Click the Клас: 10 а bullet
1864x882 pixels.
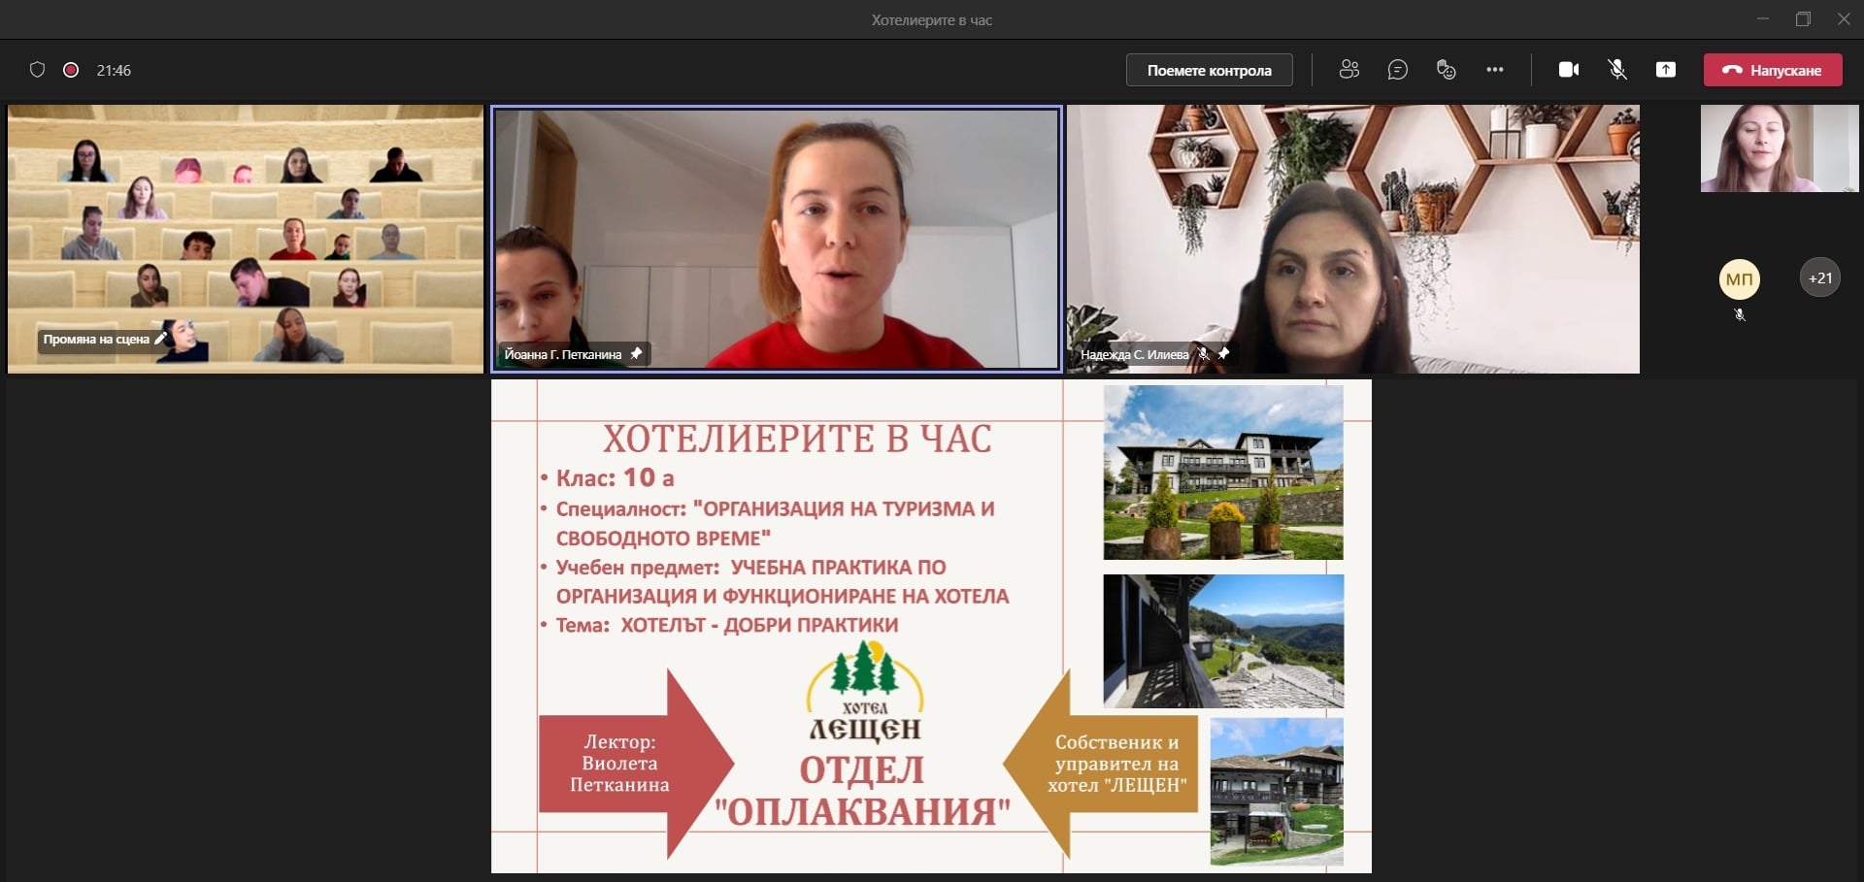[615, 477]
